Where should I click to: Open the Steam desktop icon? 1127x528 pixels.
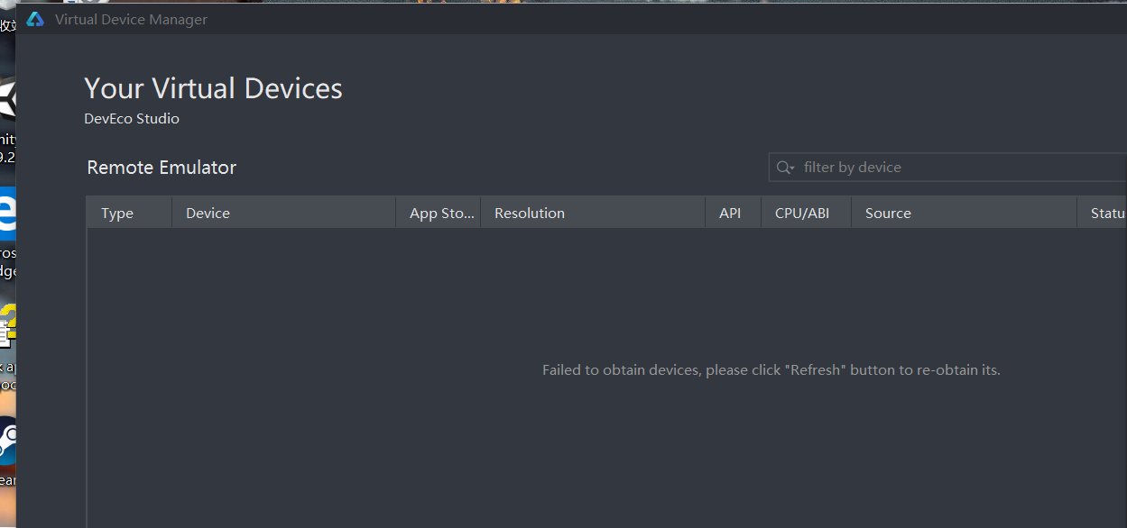(7, 442)
